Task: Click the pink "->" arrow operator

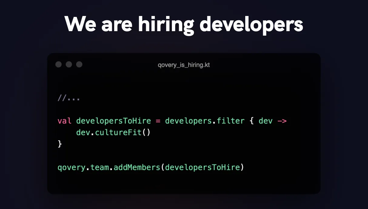Action: pos(282,121)
